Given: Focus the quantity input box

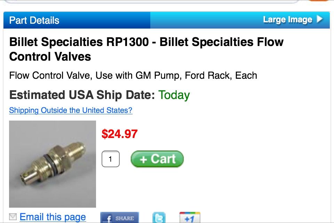Looking at the screenshot, I should [110, 159].
